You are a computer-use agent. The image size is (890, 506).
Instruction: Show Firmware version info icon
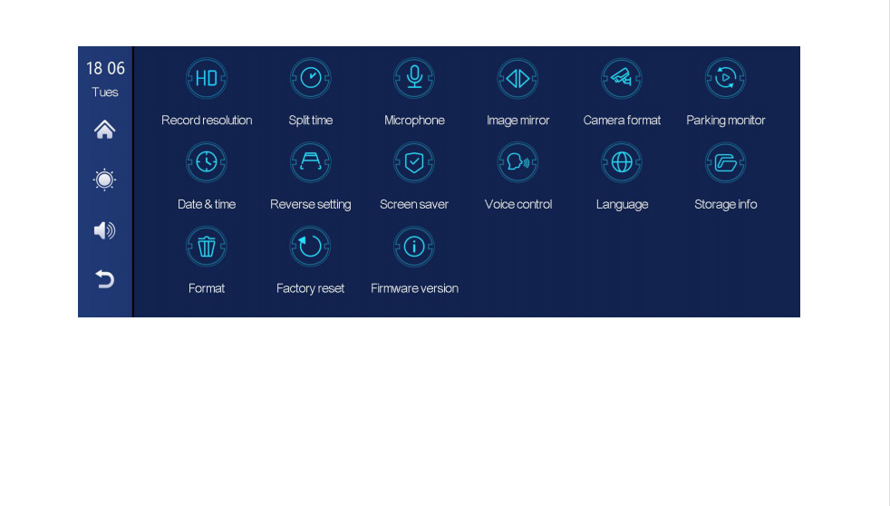point(414,247)
